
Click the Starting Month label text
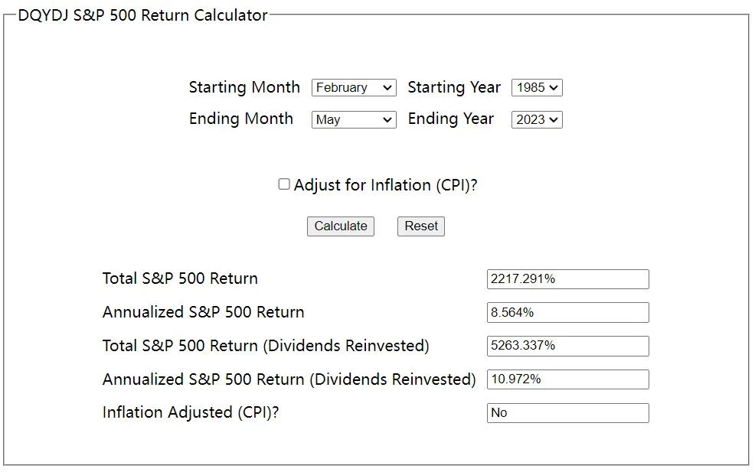pos(244,87)
